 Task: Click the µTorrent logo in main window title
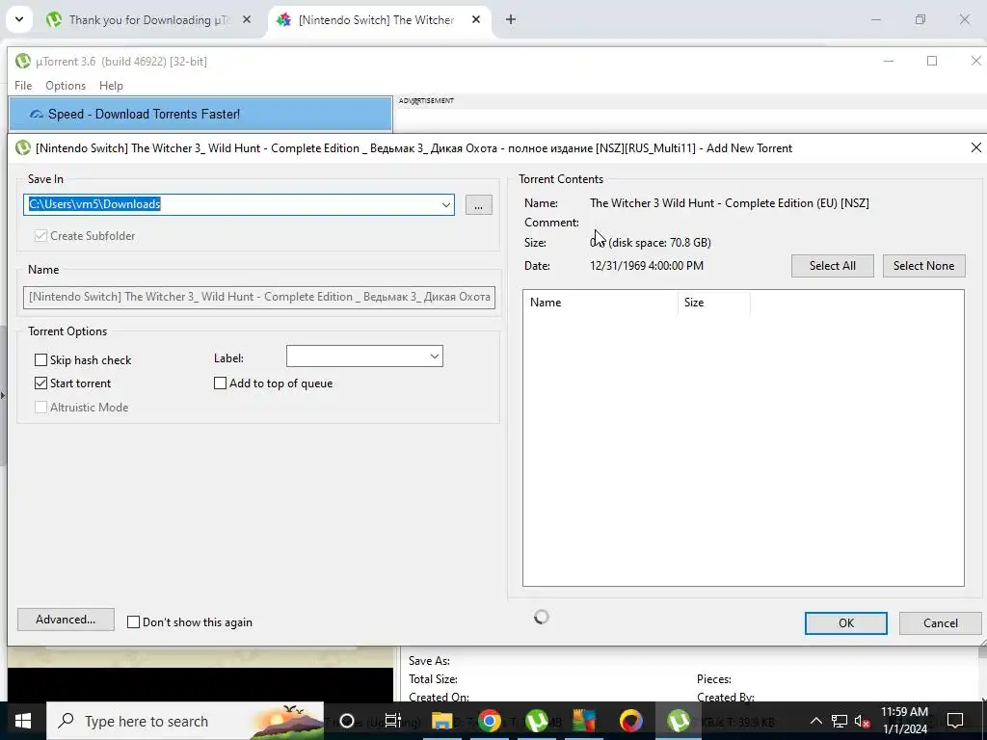click(23, 61)
